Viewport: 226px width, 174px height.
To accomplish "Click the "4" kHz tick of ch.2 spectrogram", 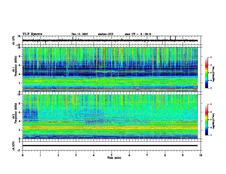I will click(20, 121).
